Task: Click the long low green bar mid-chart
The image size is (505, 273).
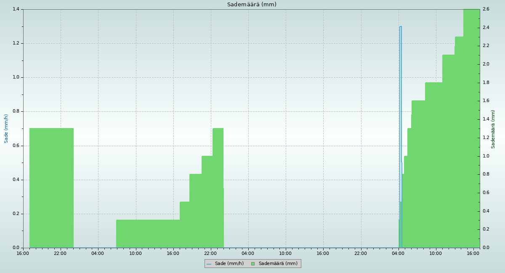Action: point(148,234)
